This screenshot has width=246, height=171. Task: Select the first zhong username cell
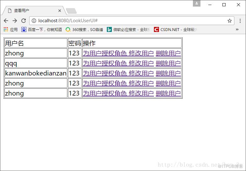coord(36,53)
